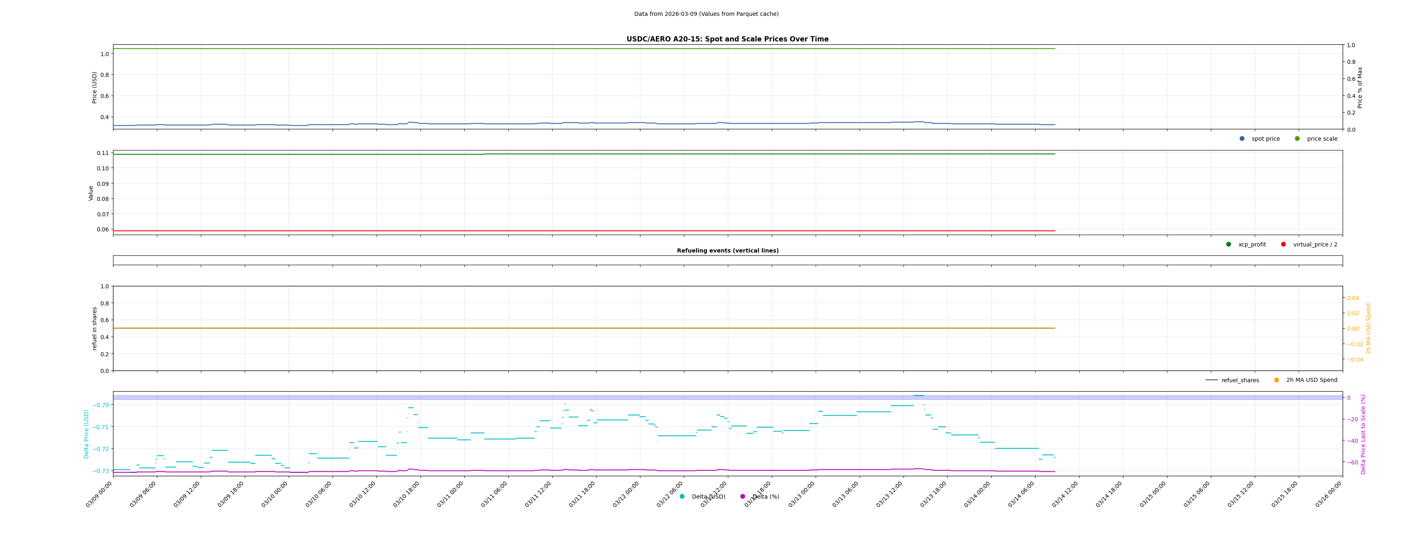Click the Data from 2026-03-09 header text
This screenshot has width=1413, height=560.
coord(706,14)
